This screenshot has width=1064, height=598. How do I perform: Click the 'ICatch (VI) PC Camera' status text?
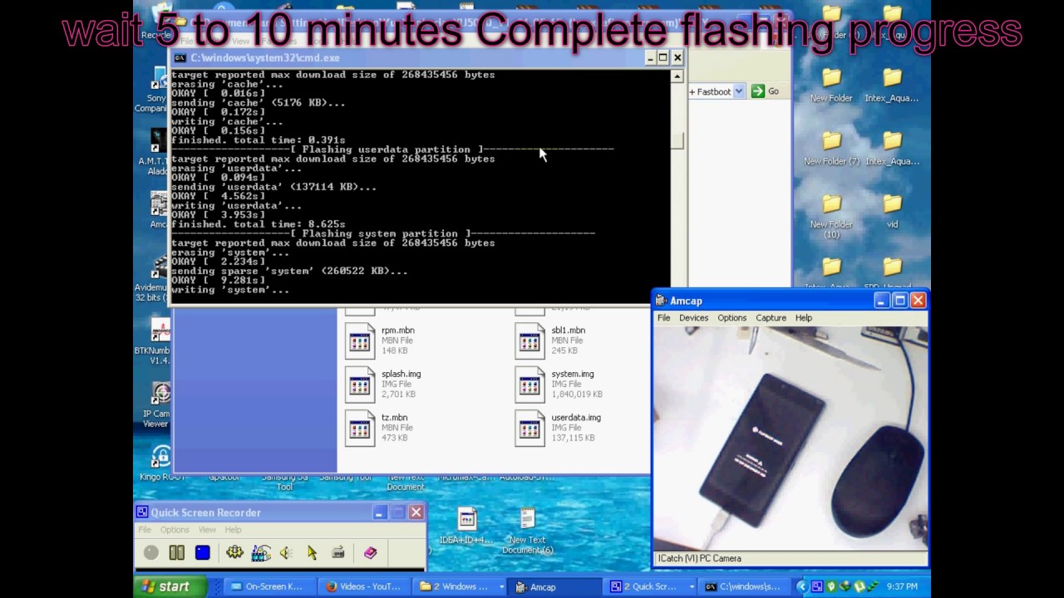coord(700,558)
